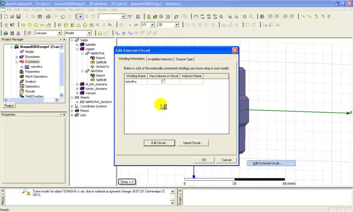Screen dimensions: 353x212
Task: Click the Draw rectangle icon
Action: point(23,25)
